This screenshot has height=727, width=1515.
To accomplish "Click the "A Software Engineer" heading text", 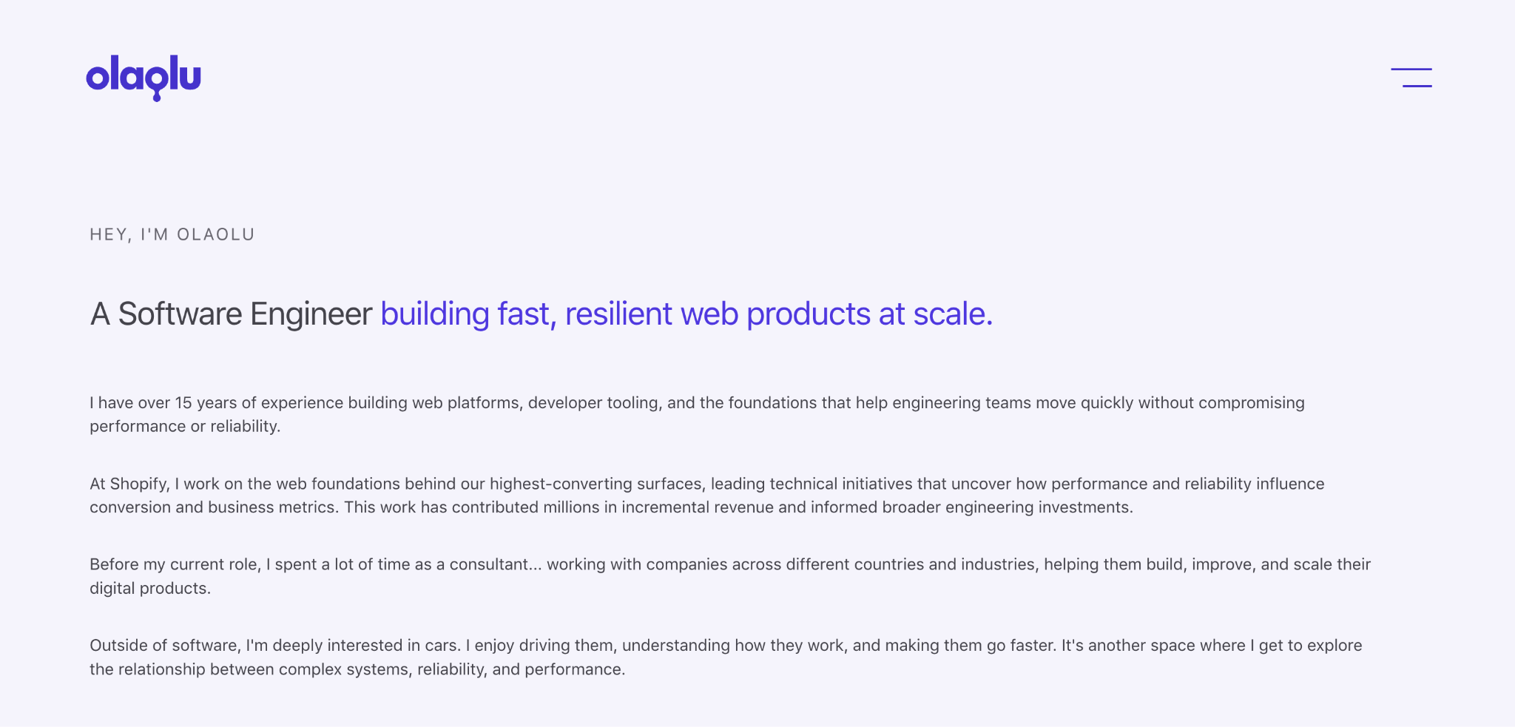I will (x=231, y=314).
